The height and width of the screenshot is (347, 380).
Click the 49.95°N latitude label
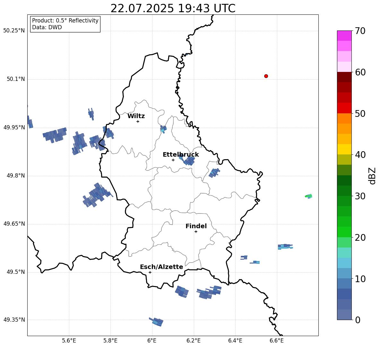[x=14, y=127]
